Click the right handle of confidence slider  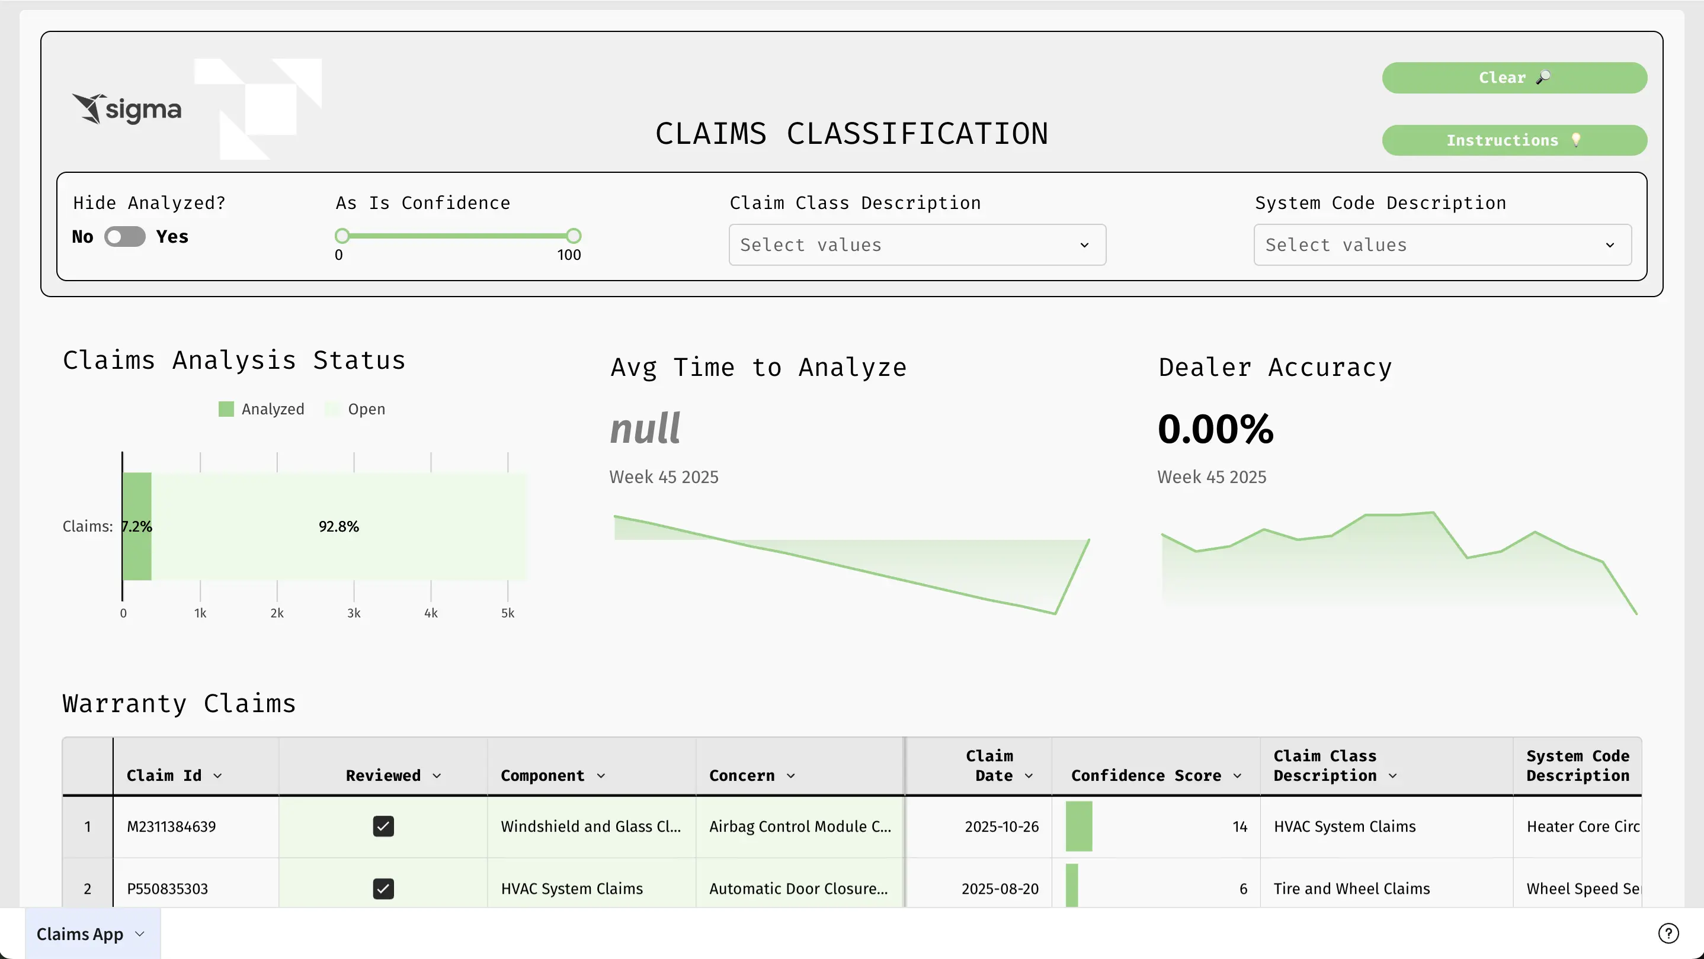574,236
